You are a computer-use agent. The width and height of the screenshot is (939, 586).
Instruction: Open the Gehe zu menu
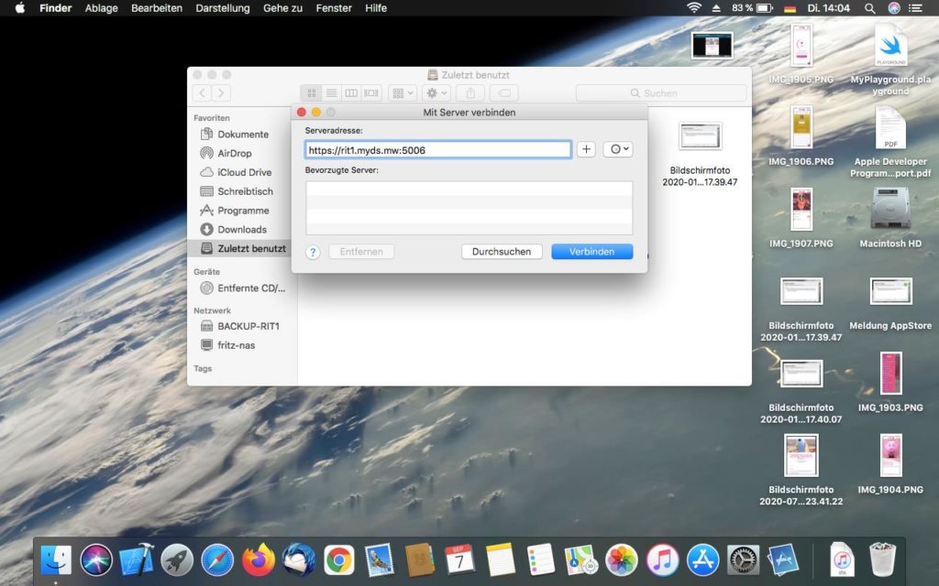(282, 7)
